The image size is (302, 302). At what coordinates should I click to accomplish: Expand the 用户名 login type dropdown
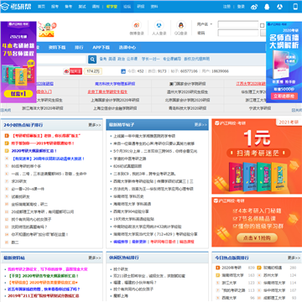click(x=205, y=24)
